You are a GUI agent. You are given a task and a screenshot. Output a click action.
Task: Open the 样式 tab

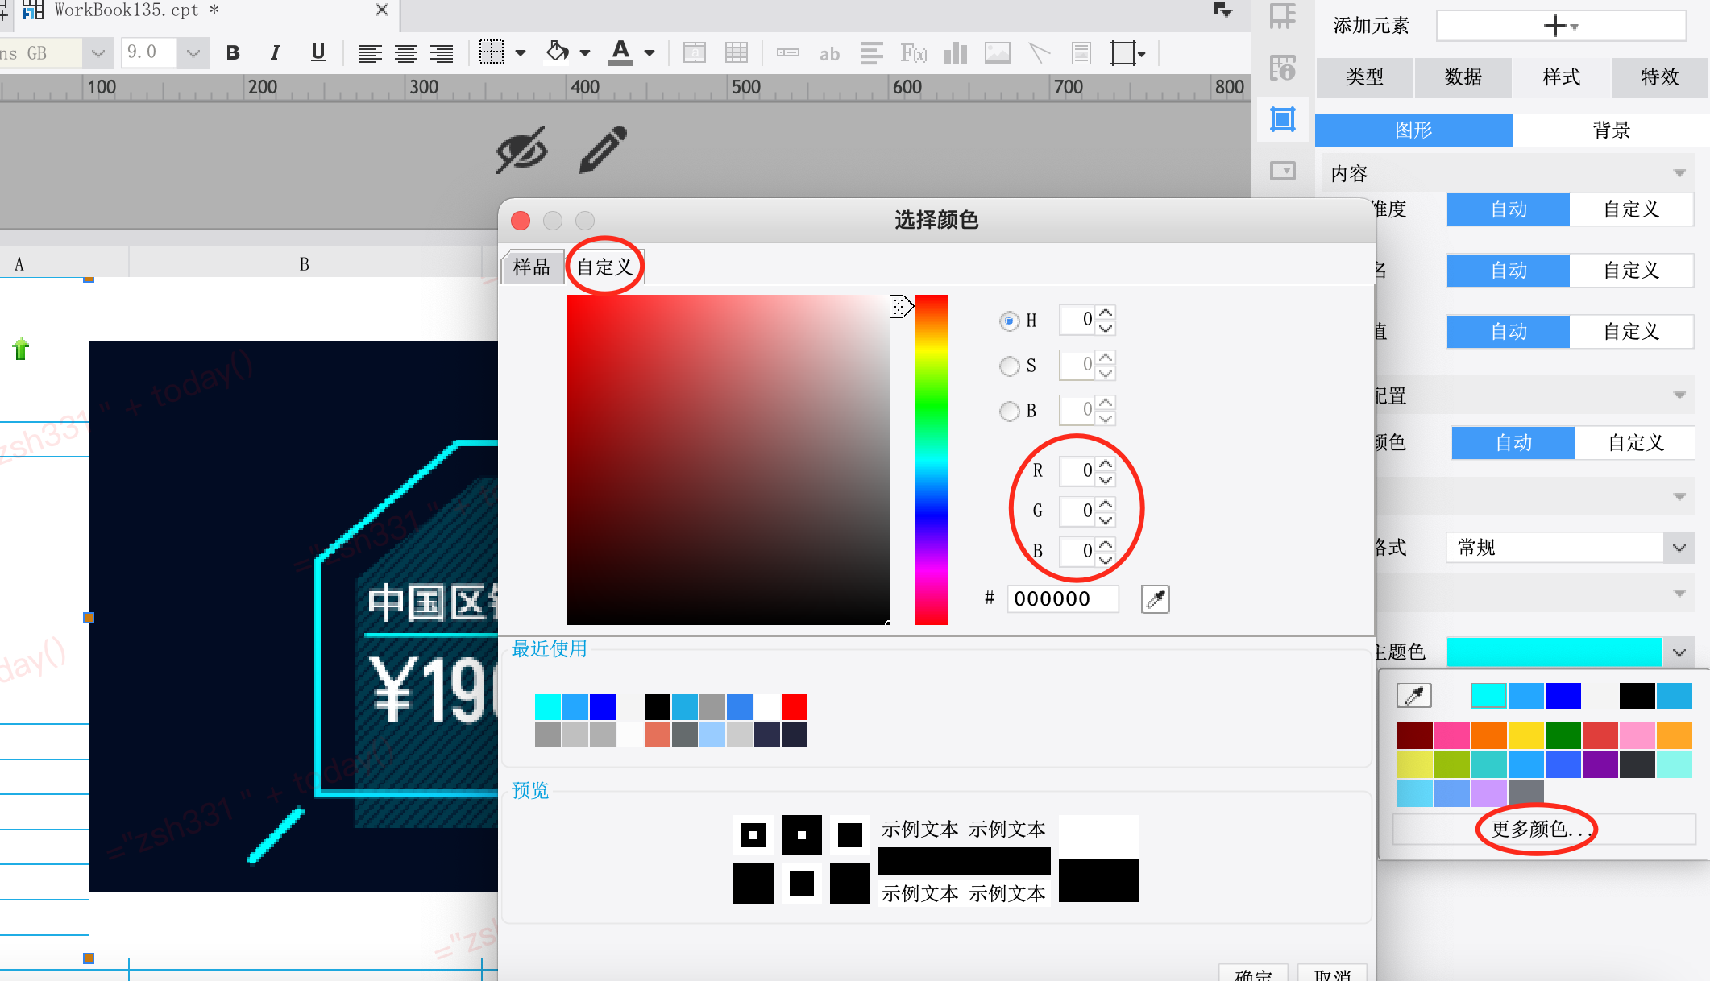1561,77
